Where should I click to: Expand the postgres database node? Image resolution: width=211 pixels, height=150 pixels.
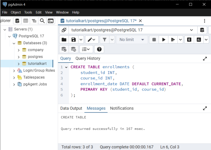point(19,57)
